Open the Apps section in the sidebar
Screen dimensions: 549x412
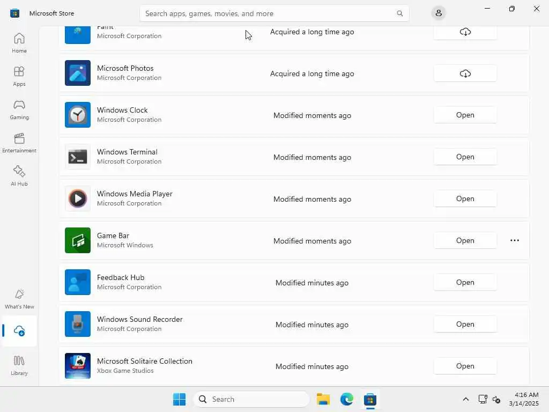(x=19, y=76)
